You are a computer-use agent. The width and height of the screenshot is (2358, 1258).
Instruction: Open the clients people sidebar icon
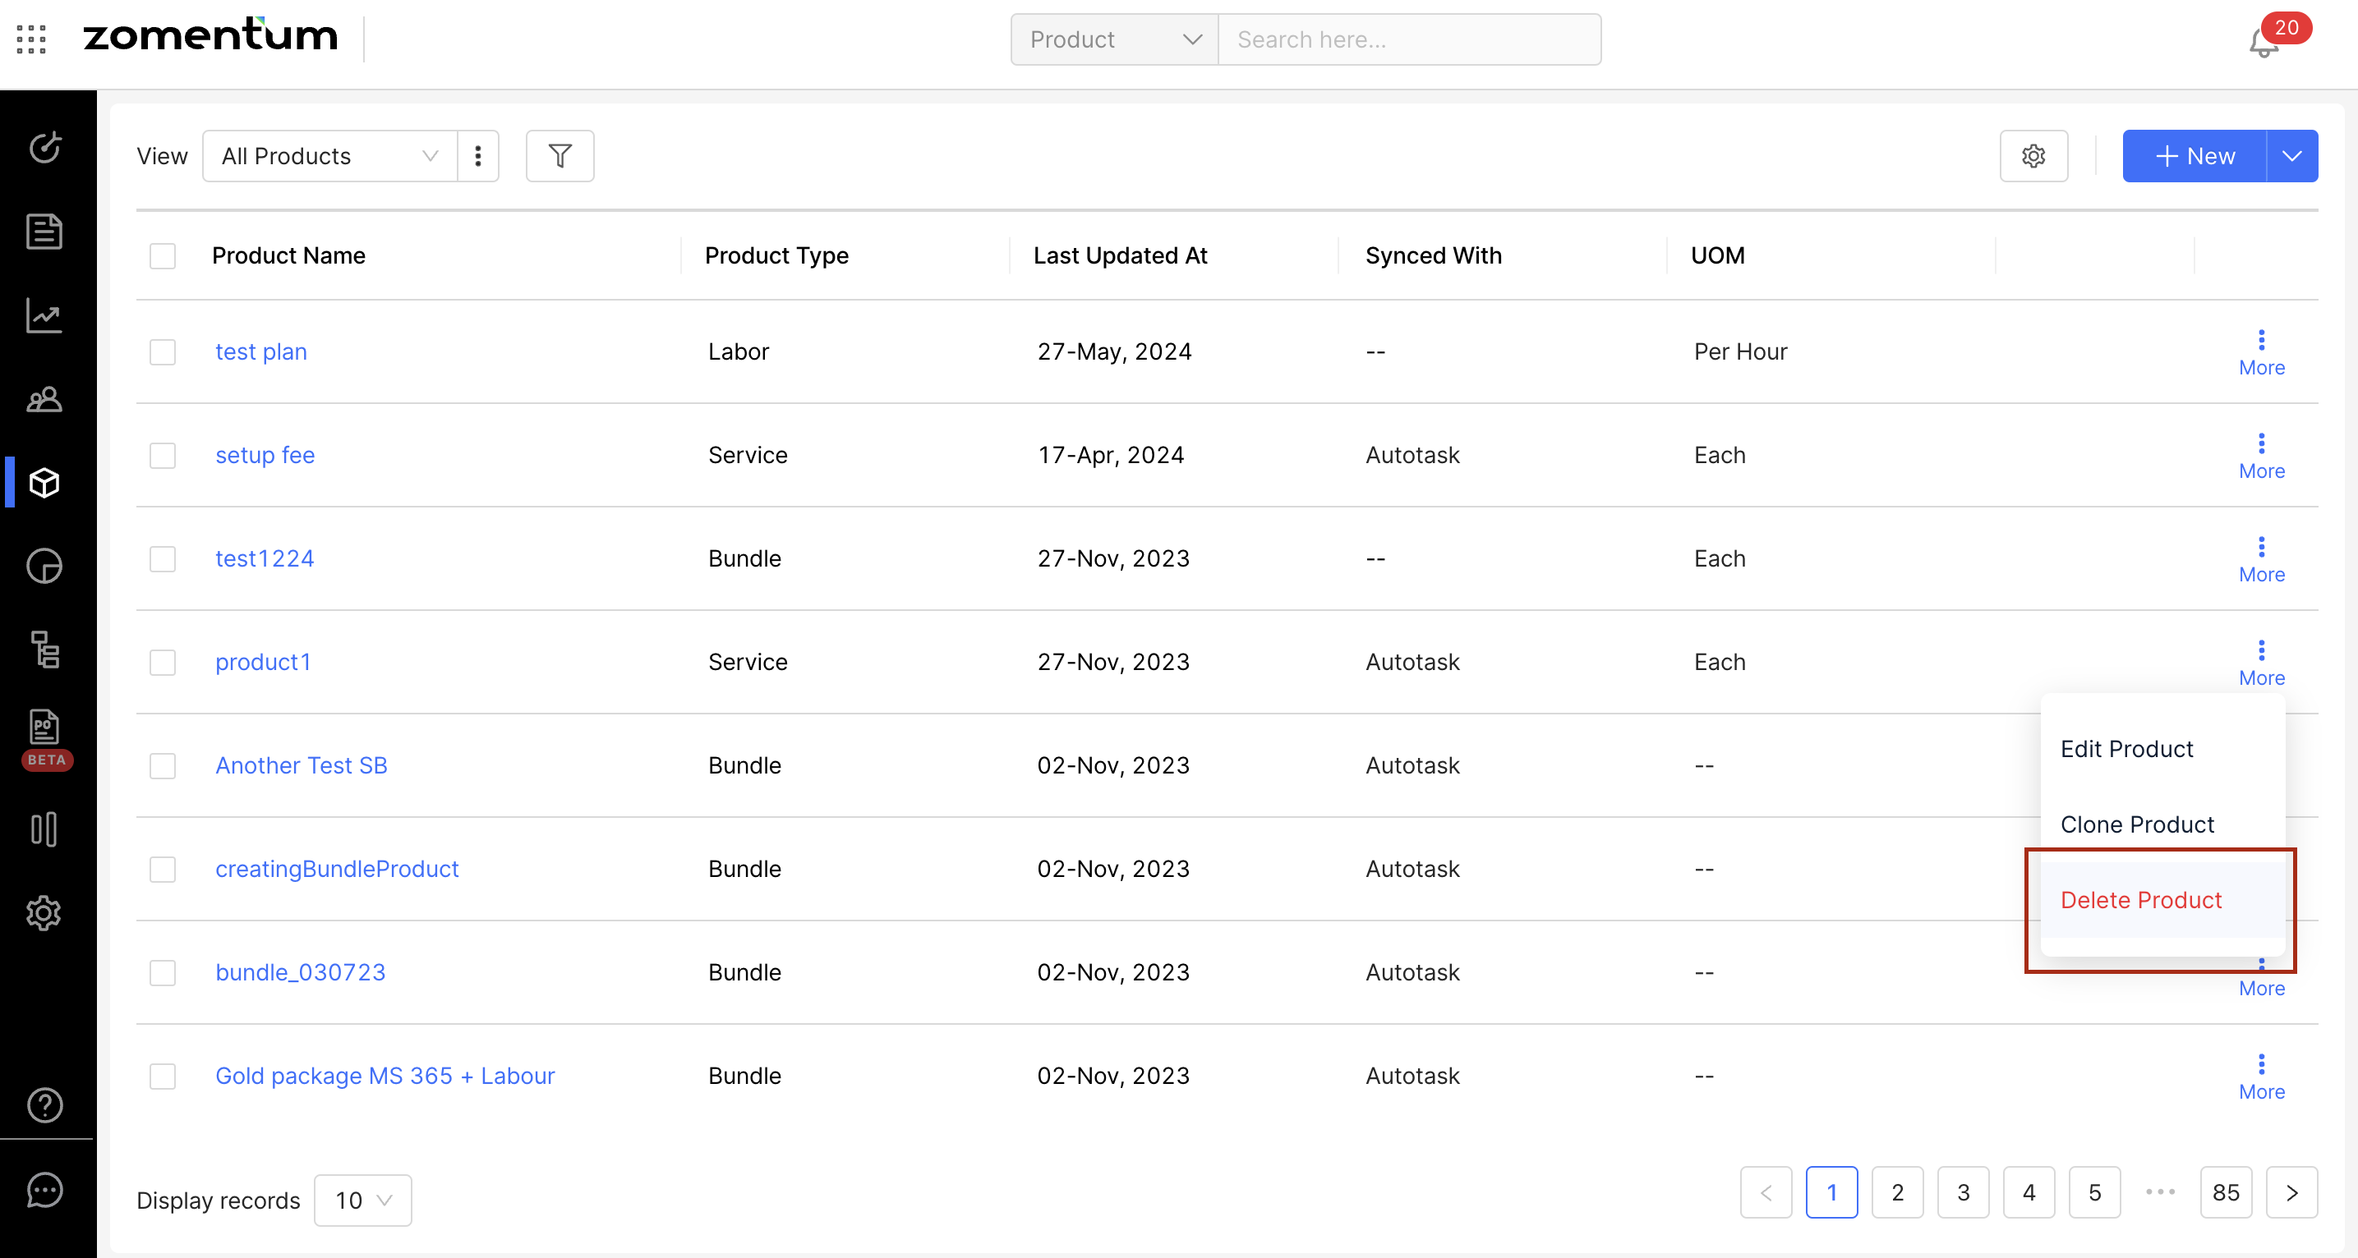44,400
